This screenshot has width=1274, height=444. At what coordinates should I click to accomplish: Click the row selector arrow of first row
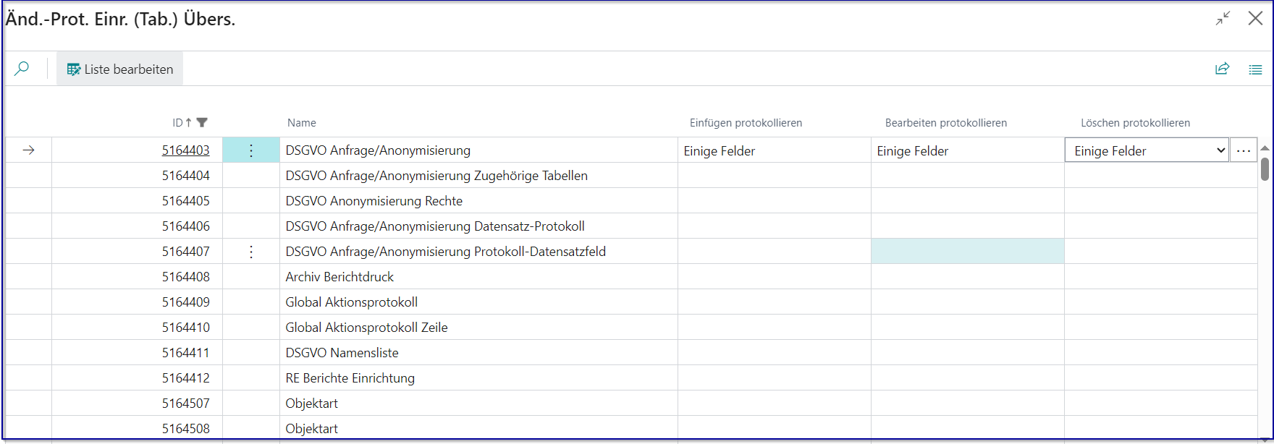[28, 150]
